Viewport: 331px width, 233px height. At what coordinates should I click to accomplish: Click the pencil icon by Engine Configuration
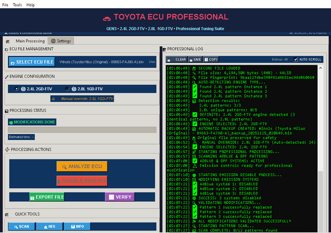click(7, 77)
